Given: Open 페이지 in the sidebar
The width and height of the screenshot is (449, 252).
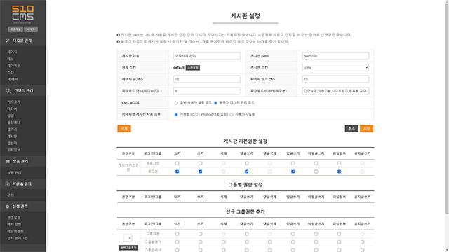Looking at the screenshot, I should click(x=12, y=52).
